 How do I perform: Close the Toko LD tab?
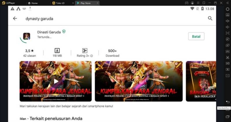73,3
